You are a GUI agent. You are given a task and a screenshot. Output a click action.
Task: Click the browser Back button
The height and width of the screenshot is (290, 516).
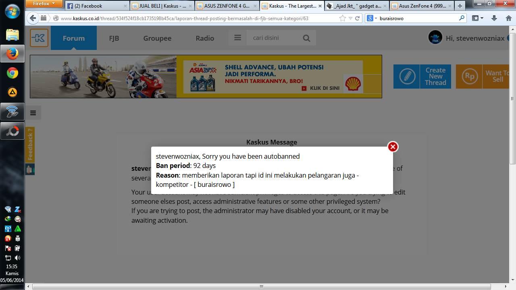[x=33, y=18]
